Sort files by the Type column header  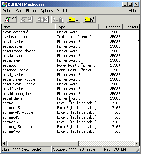(77, 27)
